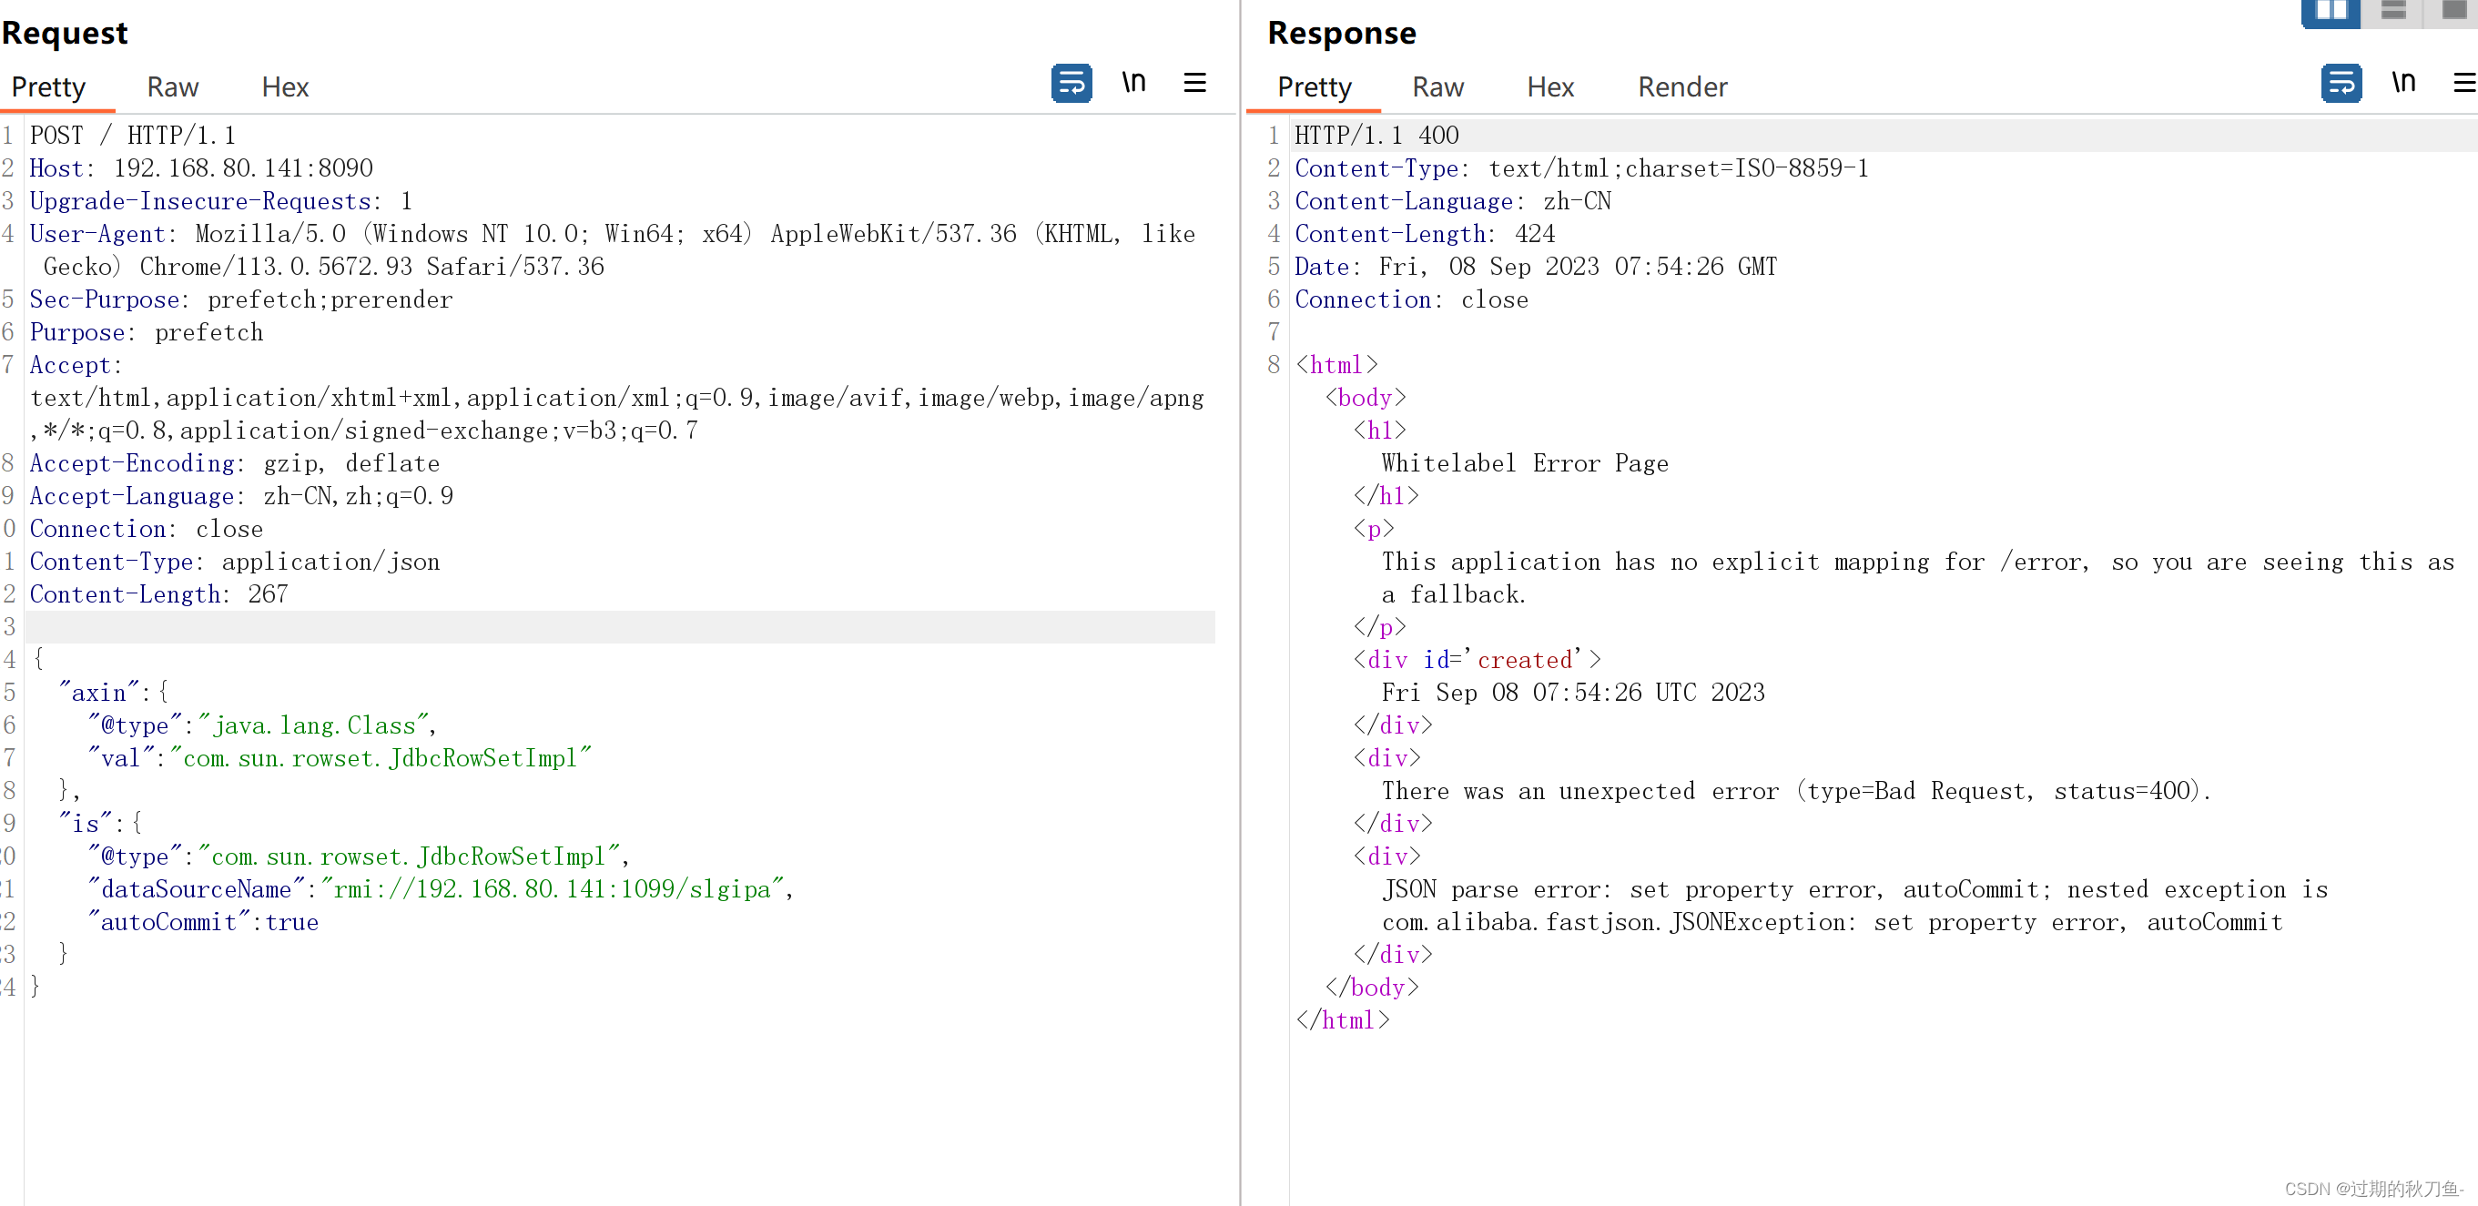The height and width of the screenshot is (1206, 2478).
Task: Click the empty highlighted line in request
Action: click(x=621, y=626)
